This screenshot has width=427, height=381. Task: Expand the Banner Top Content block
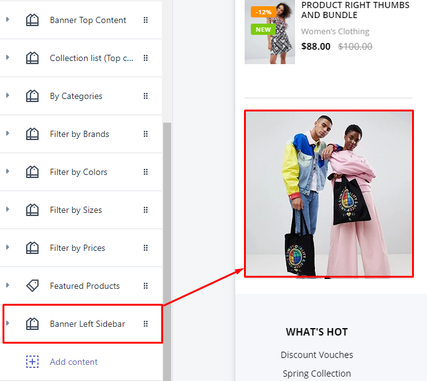coord(7,20)
